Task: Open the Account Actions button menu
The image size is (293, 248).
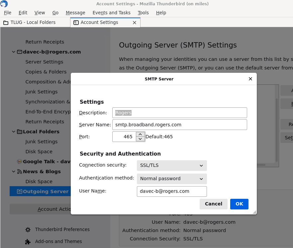Action: point(40,209)
